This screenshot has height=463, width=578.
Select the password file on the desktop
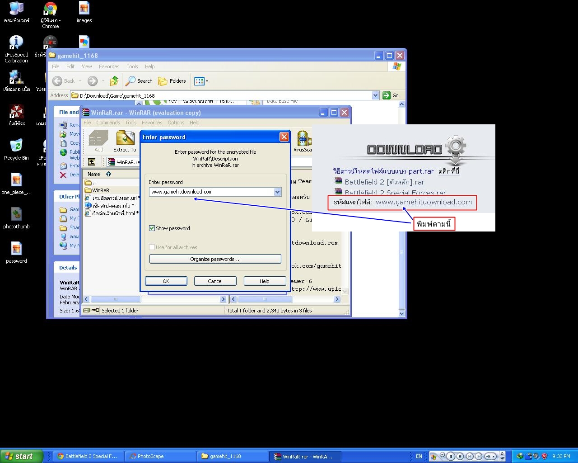click(16, 252)
